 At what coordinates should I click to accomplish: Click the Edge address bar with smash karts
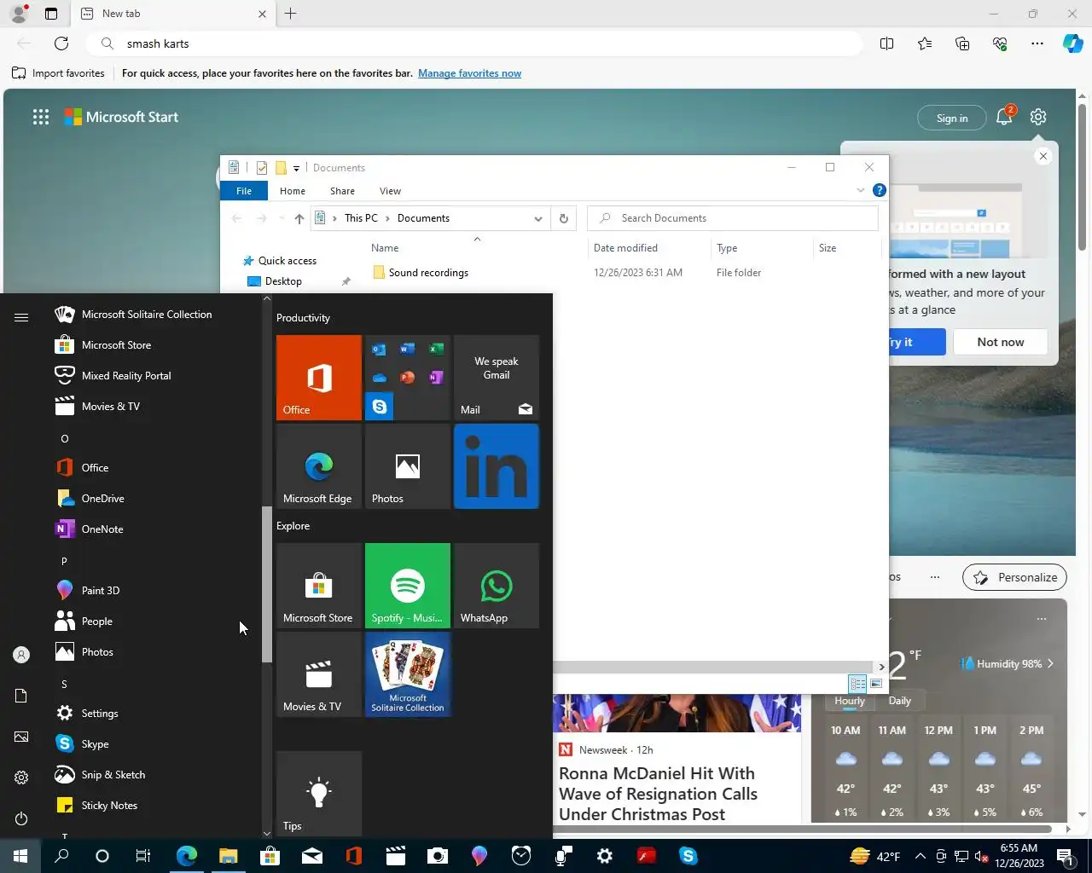[x=473, y=43]
